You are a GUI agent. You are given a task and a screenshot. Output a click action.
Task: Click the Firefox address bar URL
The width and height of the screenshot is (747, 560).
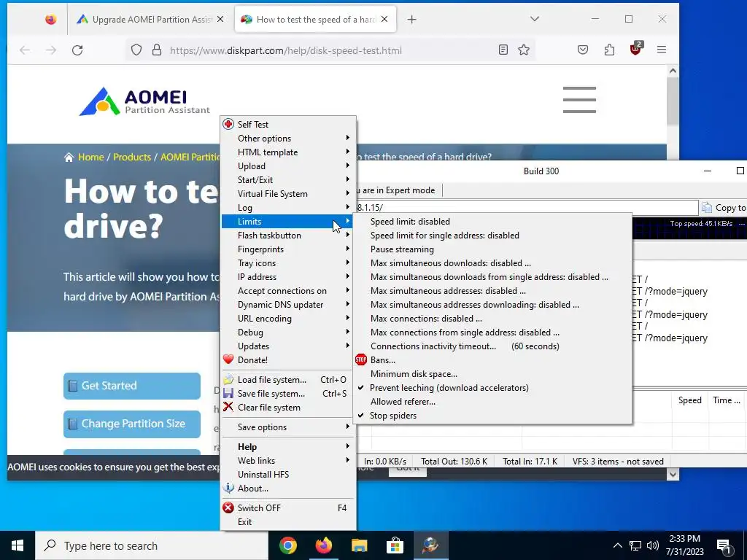[x=285, y=50]
